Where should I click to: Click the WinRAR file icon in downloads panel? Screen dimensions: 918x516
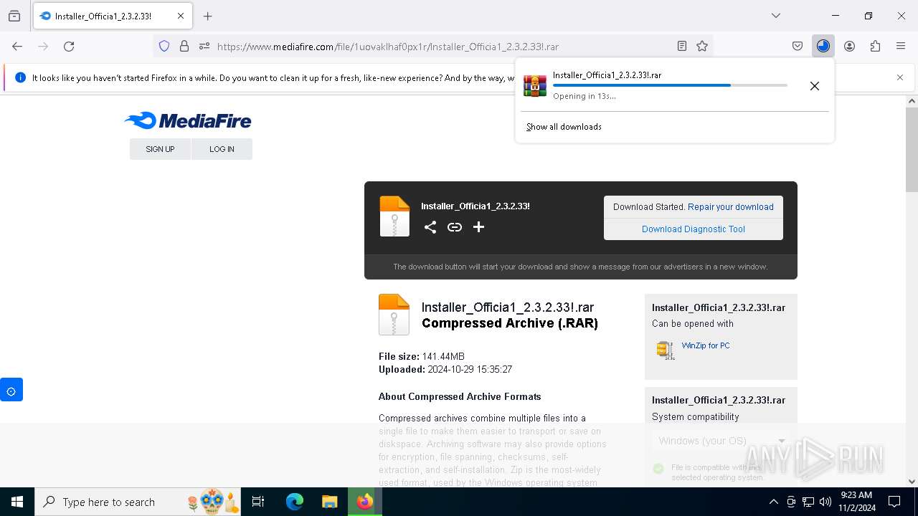(535, 85)
